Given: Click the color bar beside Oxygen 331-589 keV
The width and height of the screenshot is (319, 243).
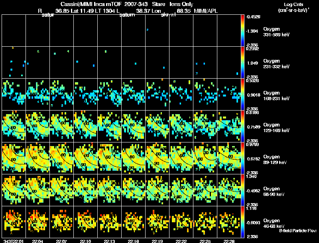Looking at the screenshot, I should 242,31.
